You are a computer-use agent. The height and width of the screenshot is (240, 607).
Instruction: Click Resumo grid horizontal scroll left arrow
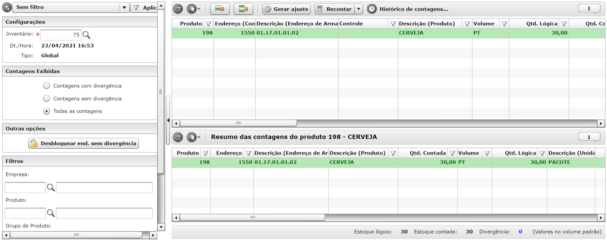176,217
